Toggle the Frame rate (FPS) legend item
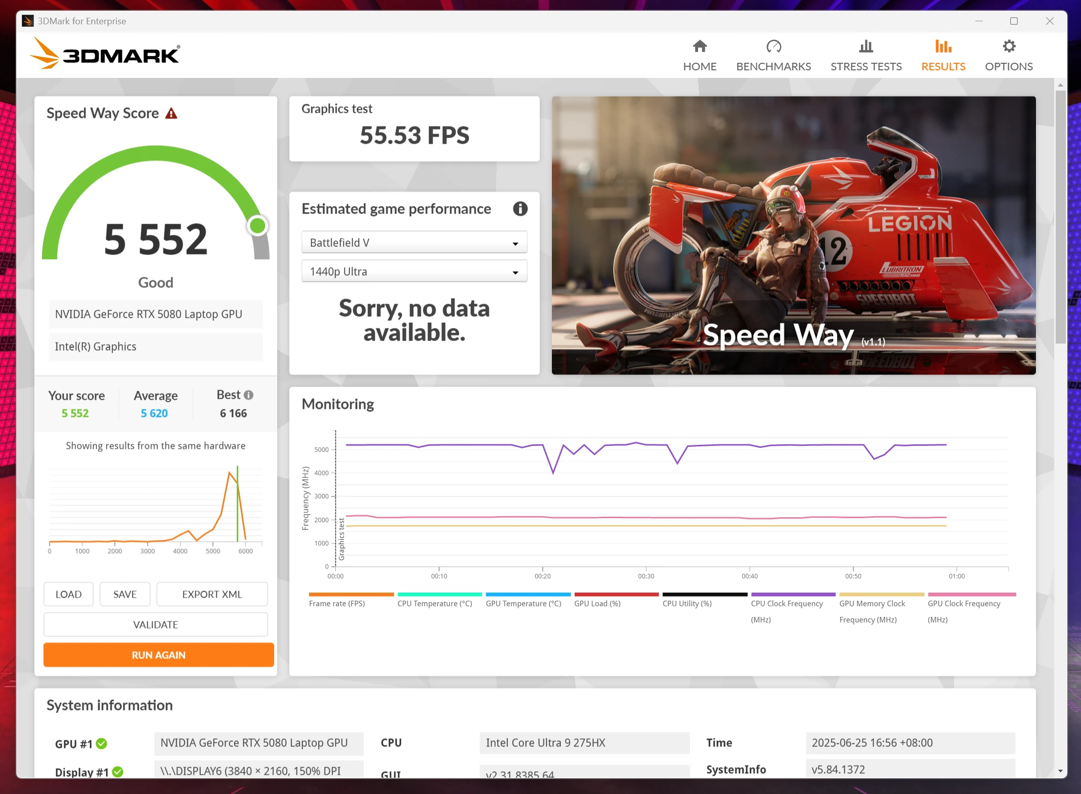This screenshot has height=794, width=1081. pos(337,603)
